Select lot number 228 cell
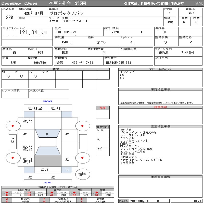The width and height of the screenshot is (204, 204). 9,17
